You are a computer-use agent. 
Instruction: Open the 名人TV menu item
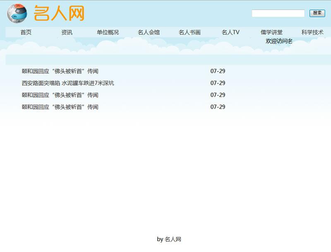pos(230,32)
